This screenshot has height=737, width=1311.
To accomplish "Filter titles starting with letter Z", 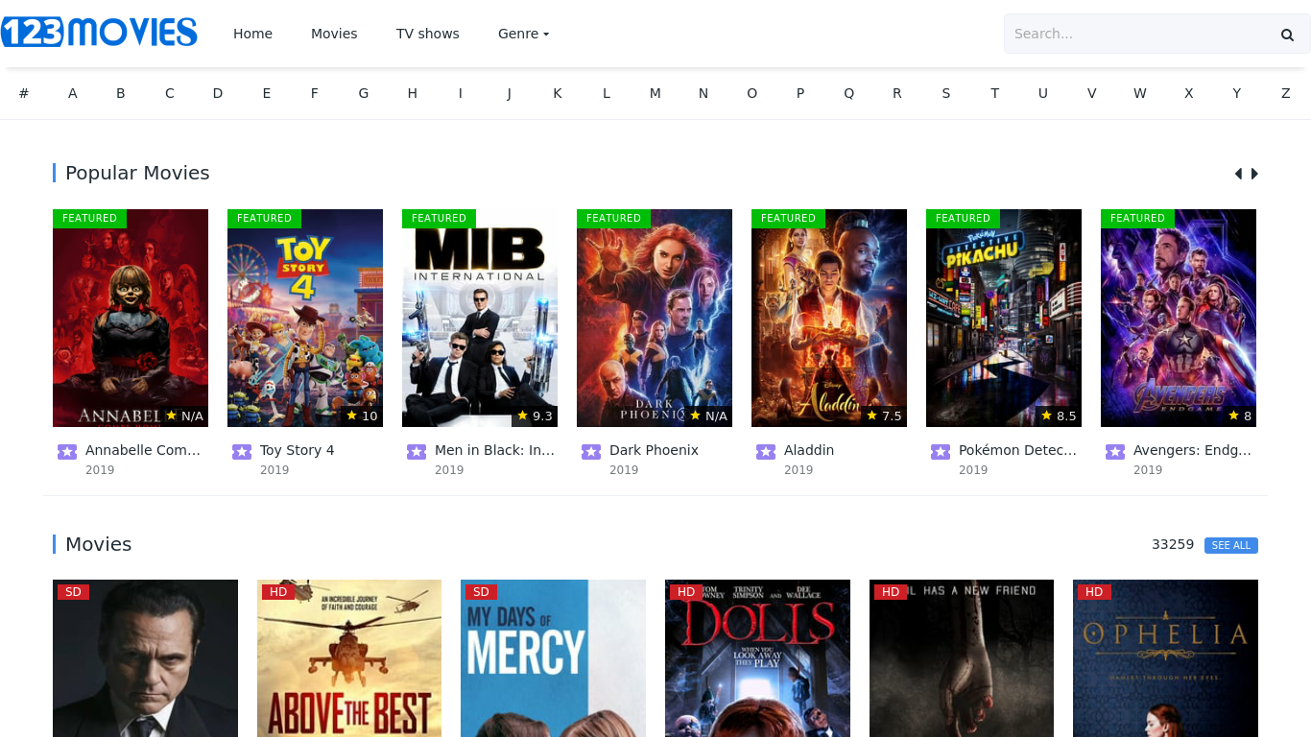I will (x=1286, y=93).
